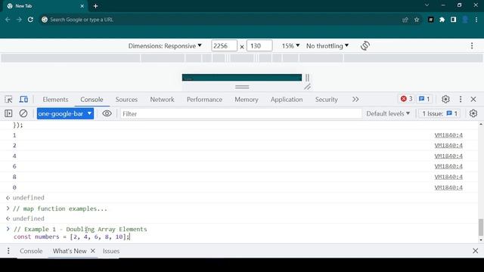
Task: Reload the page
Action: (x=30, y=20)
